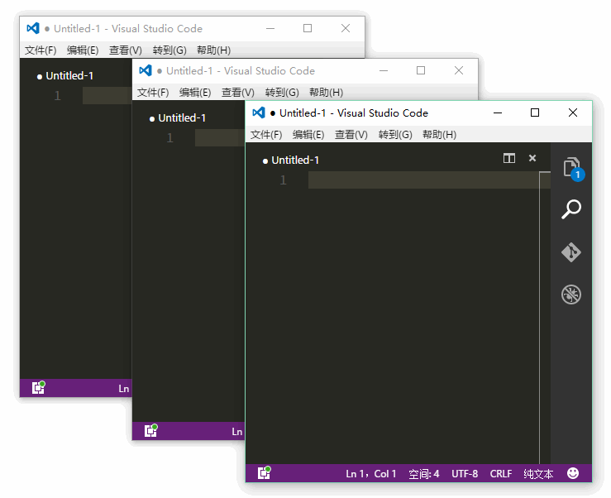Viewport: 611px width, 498px height.
Task: Open Debug view in front window
Action: coord(571,294)
